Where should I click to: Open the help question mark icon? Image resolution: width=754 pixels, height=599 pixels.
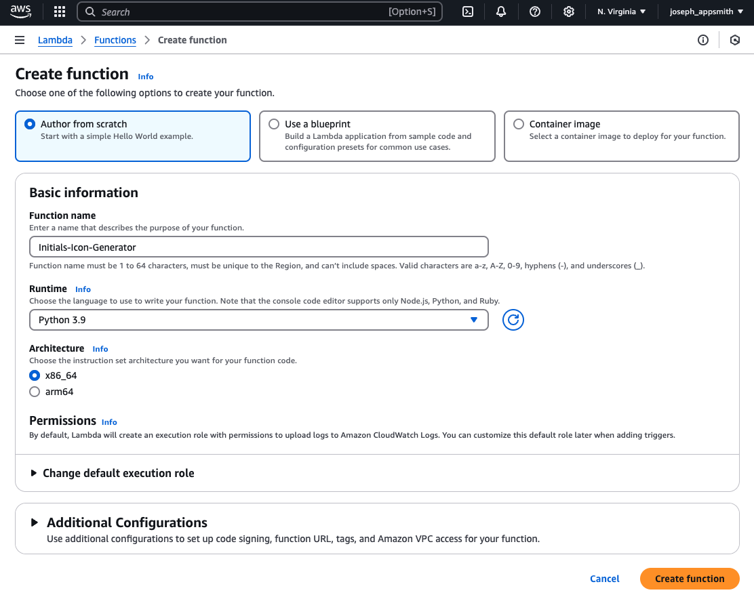tap(535, 12)
